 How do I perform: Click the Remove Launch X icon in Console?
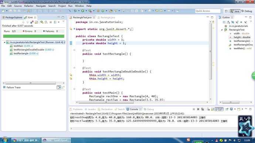198,109
